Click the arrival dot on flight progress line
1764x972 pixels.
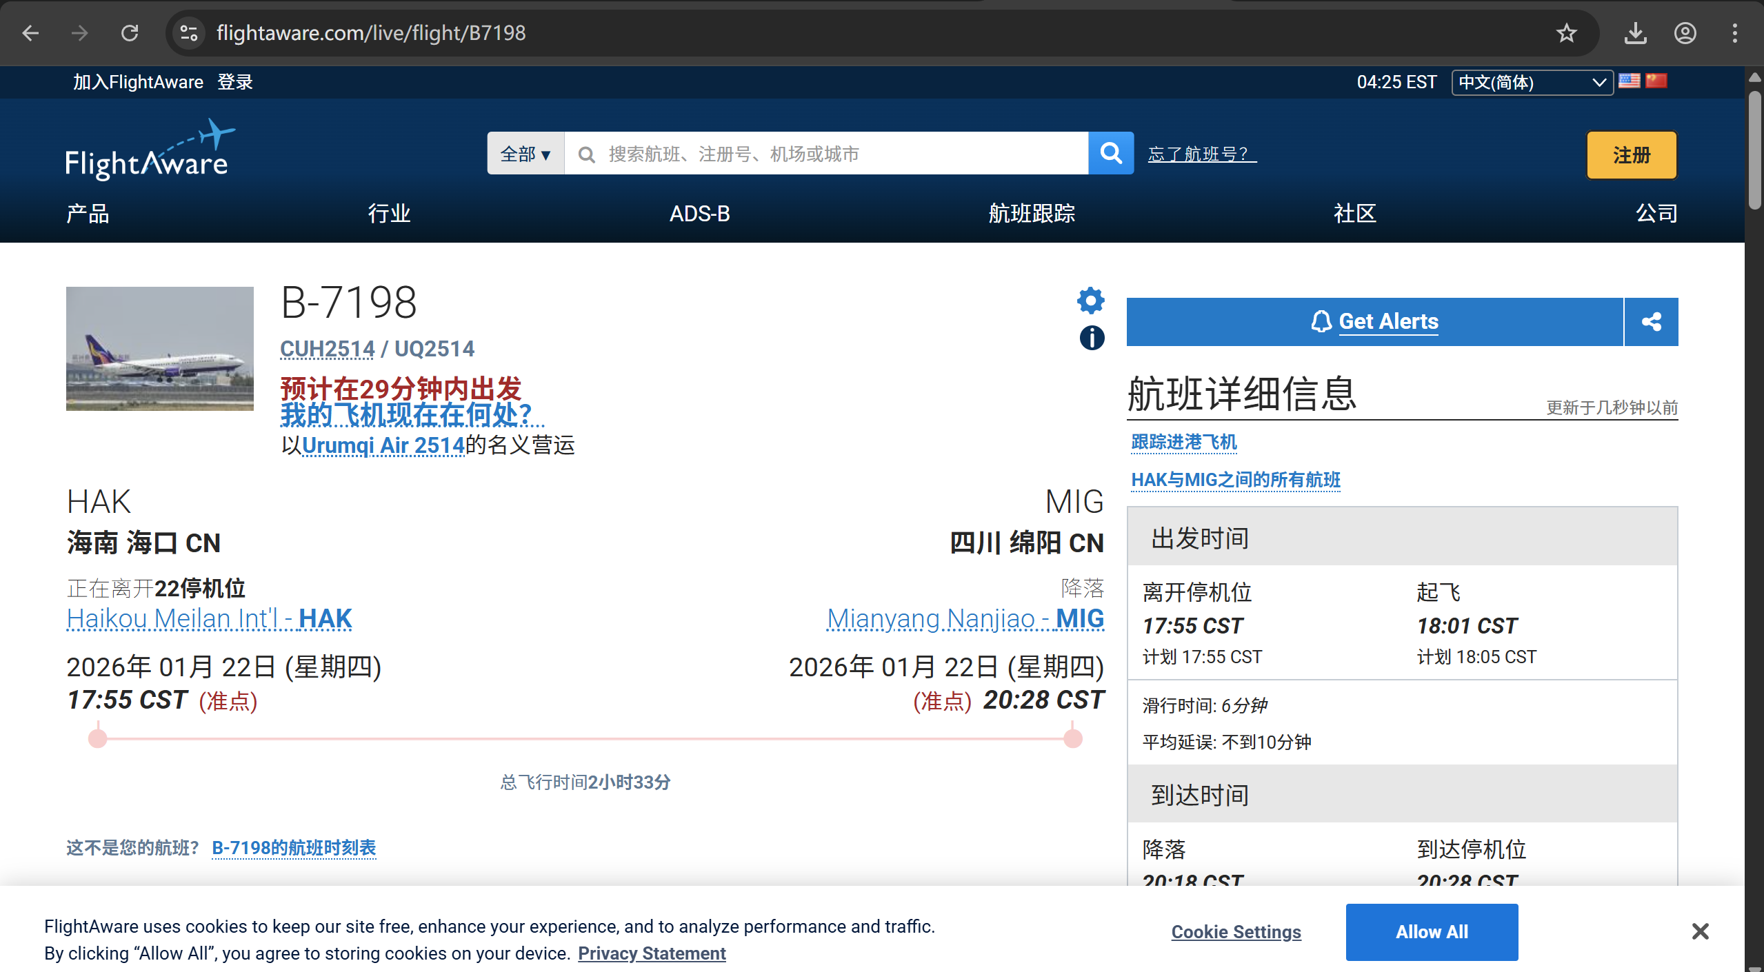pyautogui.click(x=1073, y=739)
